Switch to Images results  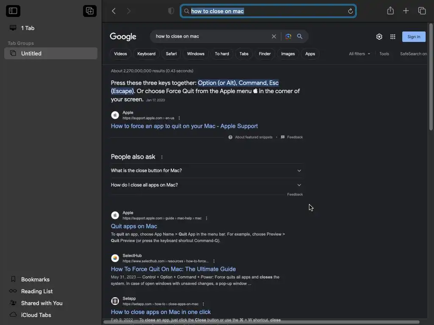pyautogui.click(x=288, y=54)
